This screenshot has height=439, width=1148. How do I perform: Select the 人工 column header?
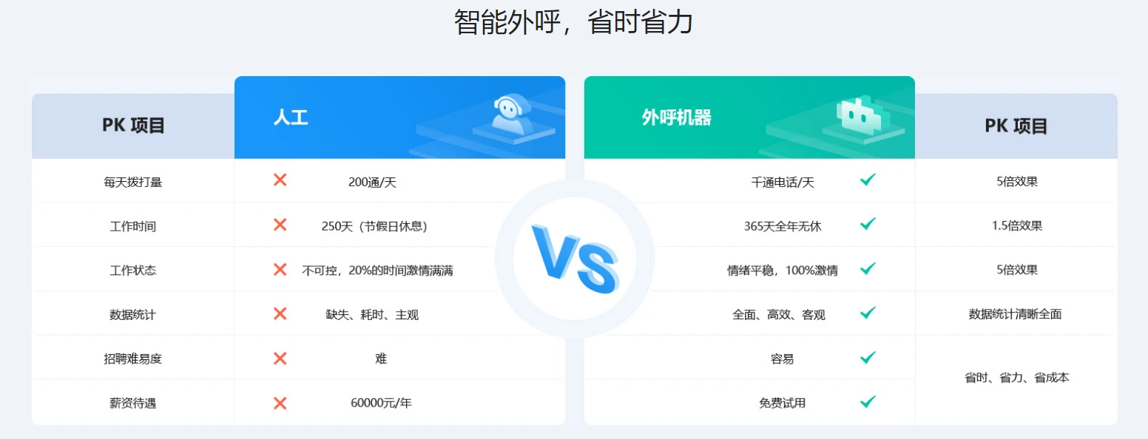pos(399,118)
